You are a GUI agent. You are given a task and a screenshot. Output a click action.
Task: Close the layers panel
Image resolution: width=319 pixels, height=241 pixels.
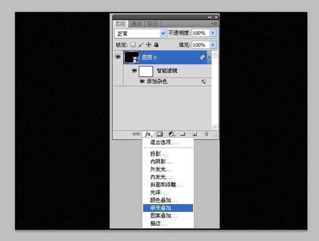216,17
